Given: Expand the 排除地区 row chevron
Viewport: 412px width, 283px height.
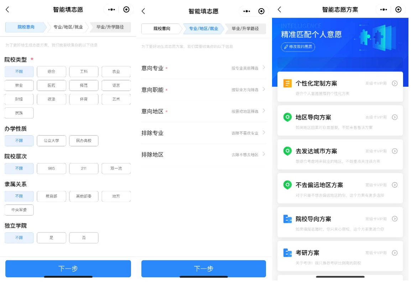Looking at the screenshot, I should pos(264,154).
